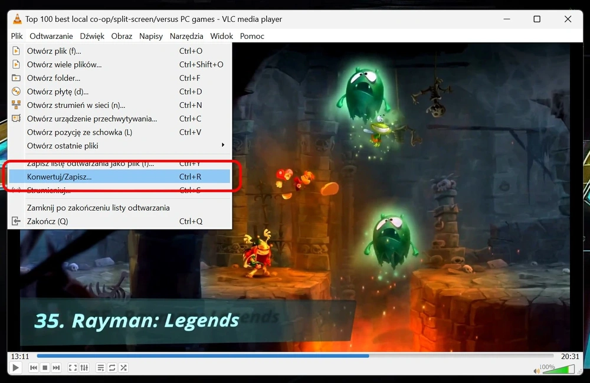Image resolution: width=590 pixels, height=383 pixels.
Task: Adjust the volume slider level
Action: pyautogui.click(x=559, y=369)
